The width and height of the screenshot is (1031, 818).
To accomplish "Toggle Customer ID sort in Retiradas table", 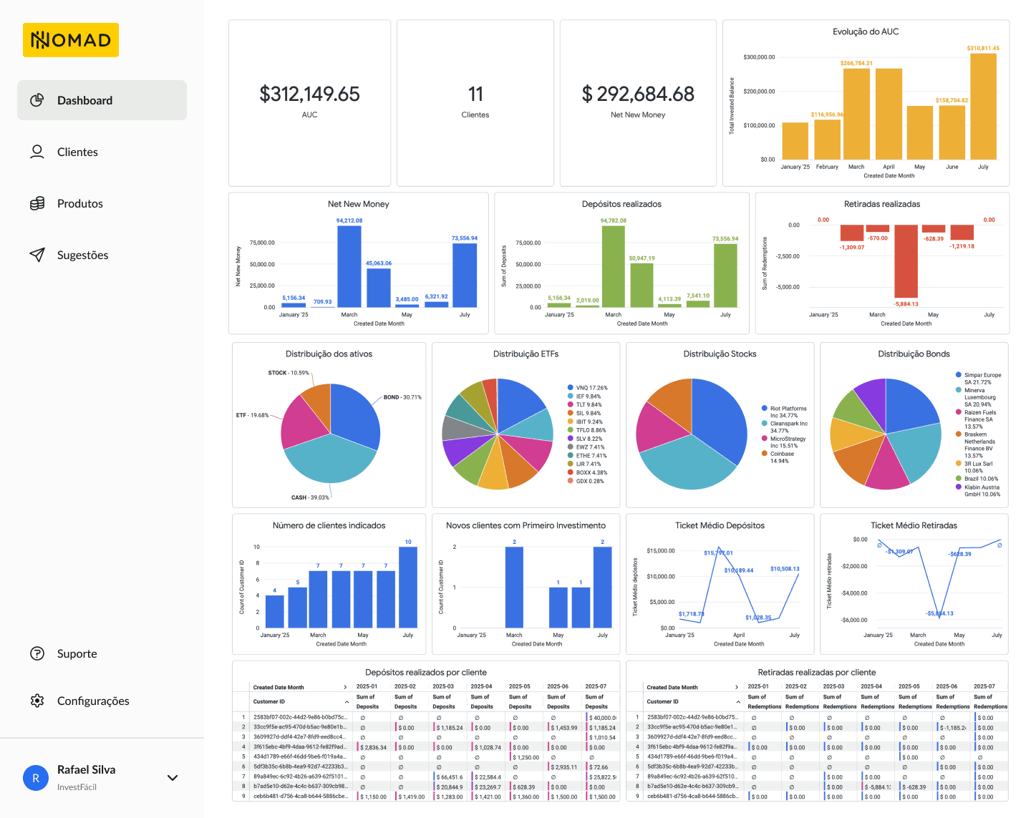I will click(x=738, y=702).
